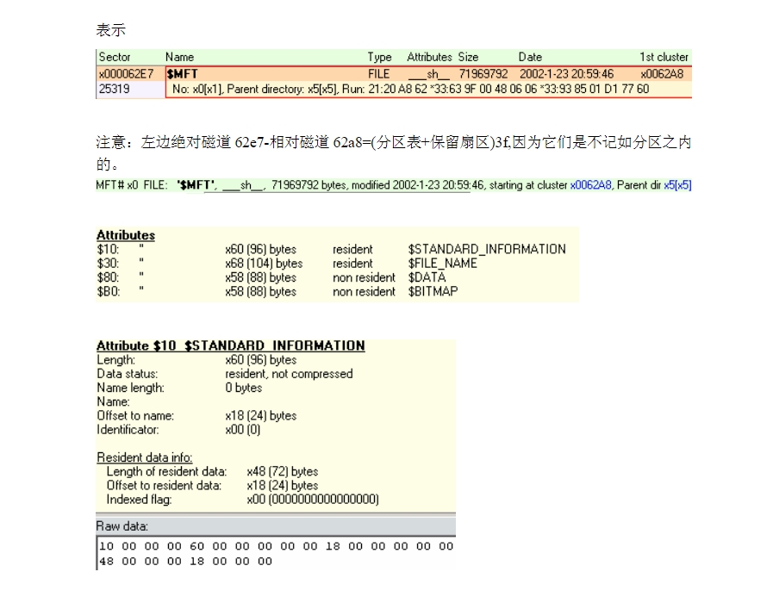Click the Run data line under $MFT

coord(410,90)
